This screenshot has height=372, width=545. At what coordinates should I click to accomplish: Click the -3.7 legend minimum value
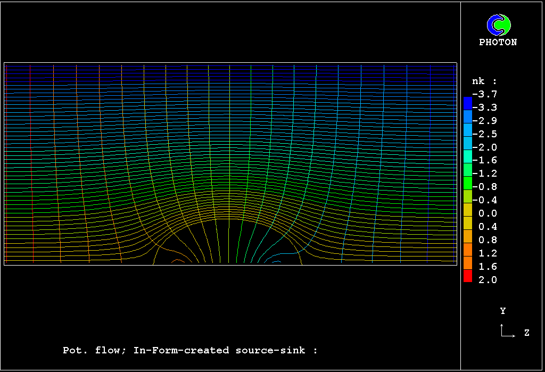pyautogui.click(x=484, y=94)
